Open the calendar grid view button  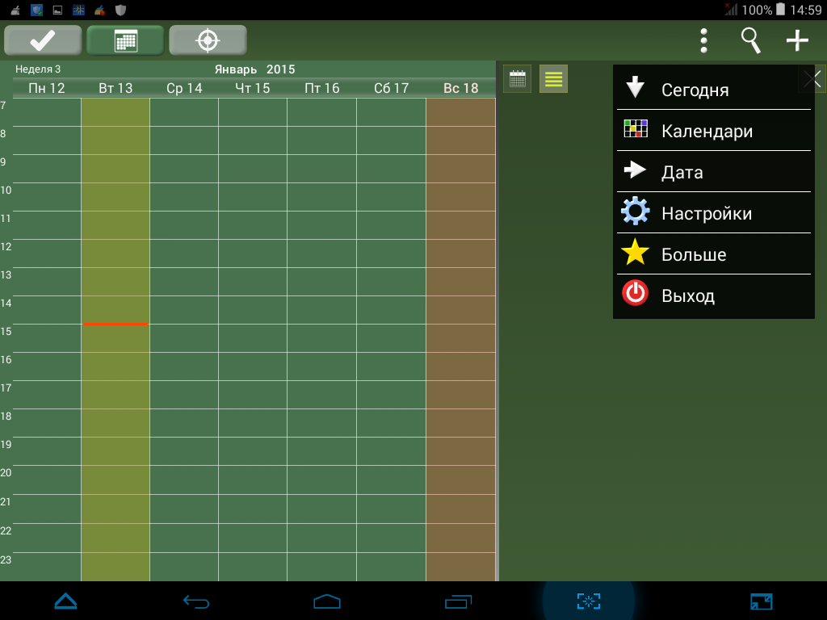[x=125, y=40]
